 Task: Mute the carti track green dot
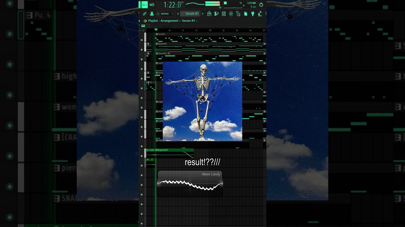141,69
